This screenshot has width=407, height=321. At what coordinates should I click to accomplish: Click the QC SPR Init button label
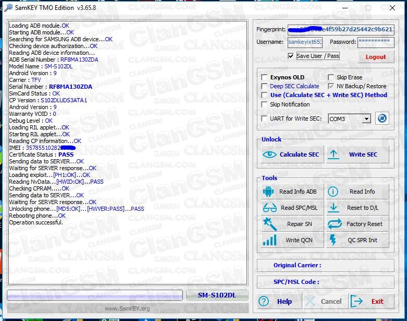[362, 240]
